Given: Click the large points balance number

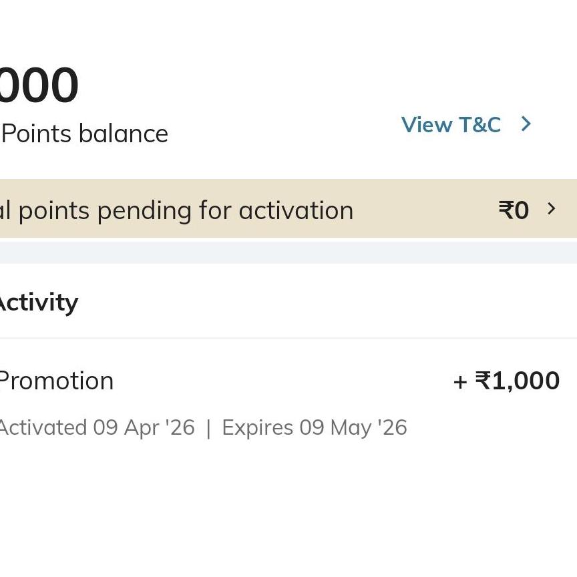Looking at the screenshot, I should [39, 85].
